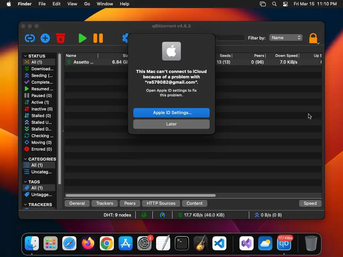Viewport: 343px width, 257px height.
Task: Click the Add Torrent Link toolbar icon
Action: pyautogui.click(x=30, y=38)
